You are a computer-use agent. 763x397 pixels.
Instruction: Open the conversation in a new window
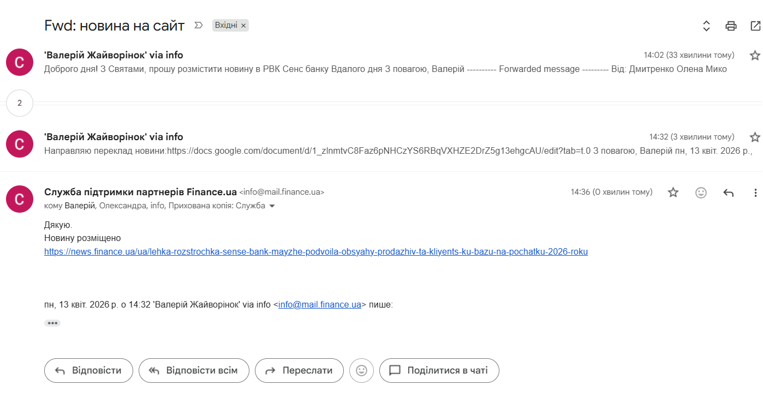(755, 26)
